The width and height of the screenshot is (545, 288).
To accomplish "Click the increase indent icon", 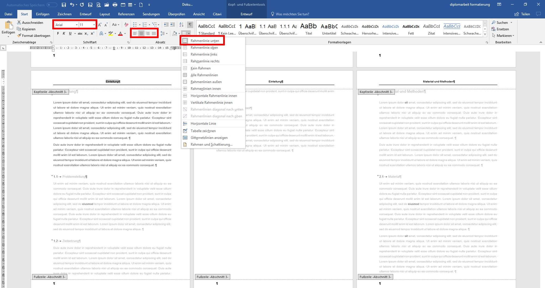I will tap(173, 25).
